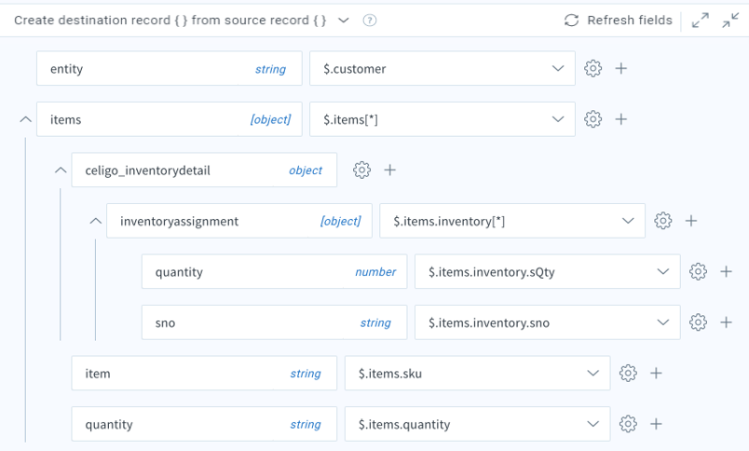749x451 pixels.
Task: Open settings gear for sno mapping
Action: tap(698, 322)
